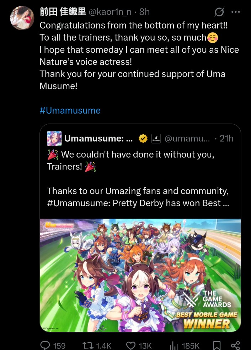
Task: Click the Grok slashed-circle icon
Action: pos(219,12)
